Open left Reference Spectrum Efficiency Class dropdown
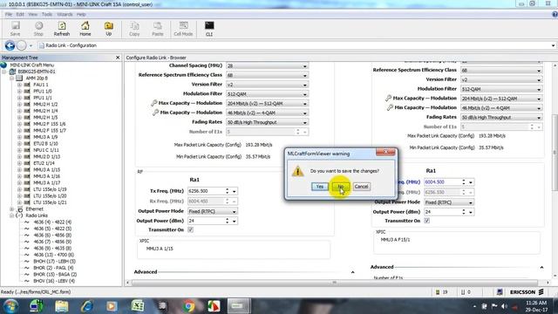The width and height of the screenshot is (558, 314). point(267,75)
